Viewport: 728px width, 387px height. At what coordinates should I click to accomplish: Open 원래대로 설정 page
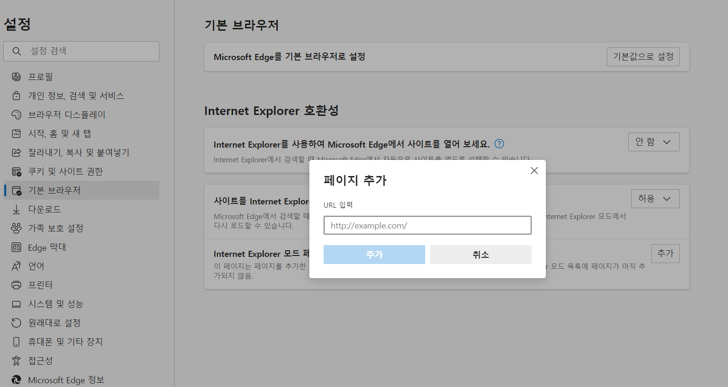(x=81, y=323)
